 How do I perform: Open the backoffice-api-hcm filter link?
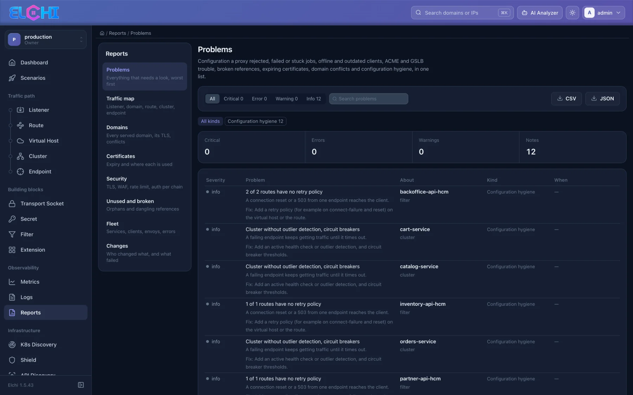click(x=424, y=192)
